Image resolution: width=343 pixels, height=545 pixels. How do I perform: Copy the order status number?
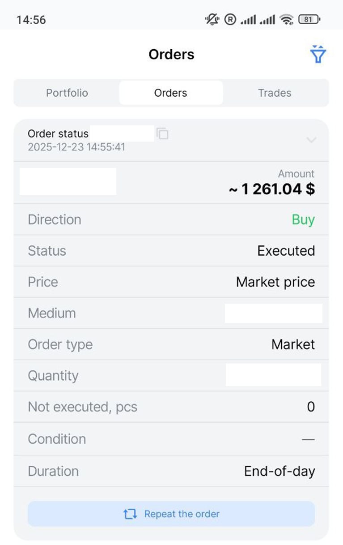click(163, 133)
